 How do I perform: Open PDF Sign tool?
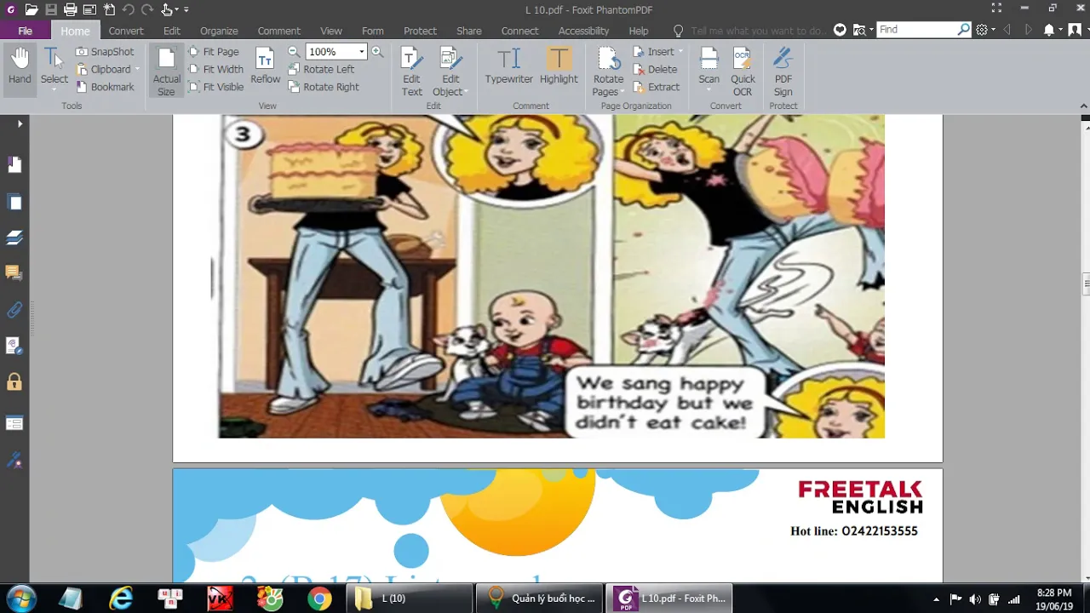783,72
